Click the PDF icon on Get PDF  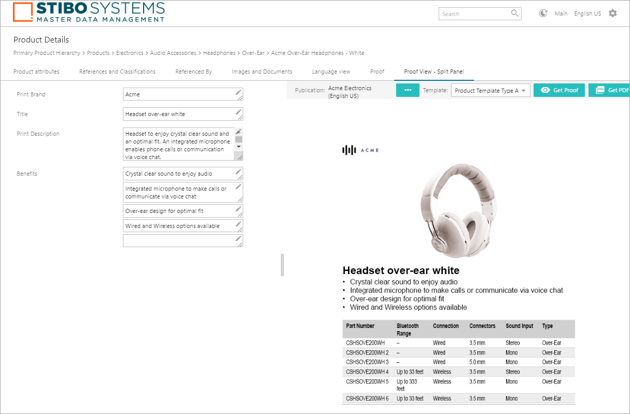tap(600, 90)
